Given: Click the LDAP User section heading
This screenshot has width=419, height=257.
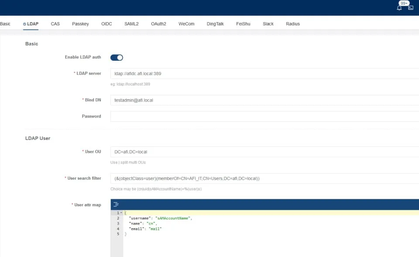Looking at the screenshot, I should tap(38, 138).
